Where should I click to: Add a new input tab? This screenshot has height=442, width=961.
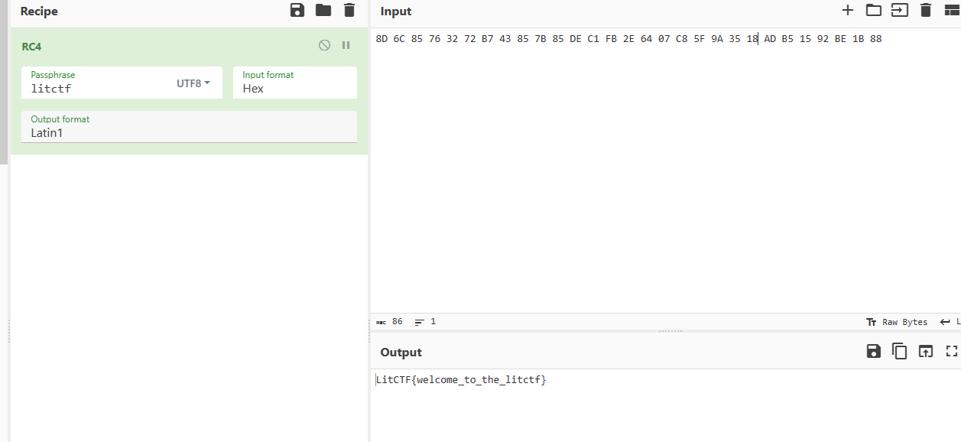(x=847, y=11)
